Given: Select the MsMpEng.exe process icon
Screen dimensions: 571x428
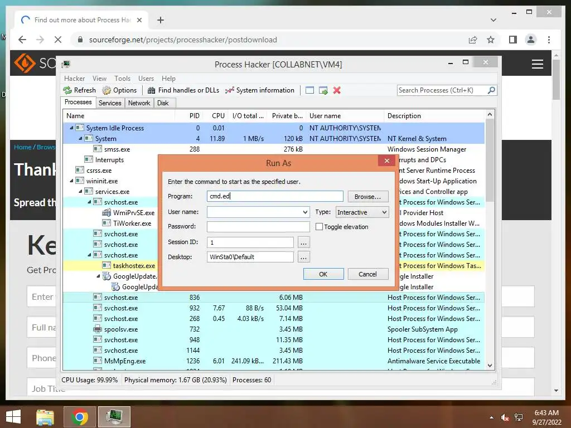Looking at the screenshot, I should tap(97, 361).
